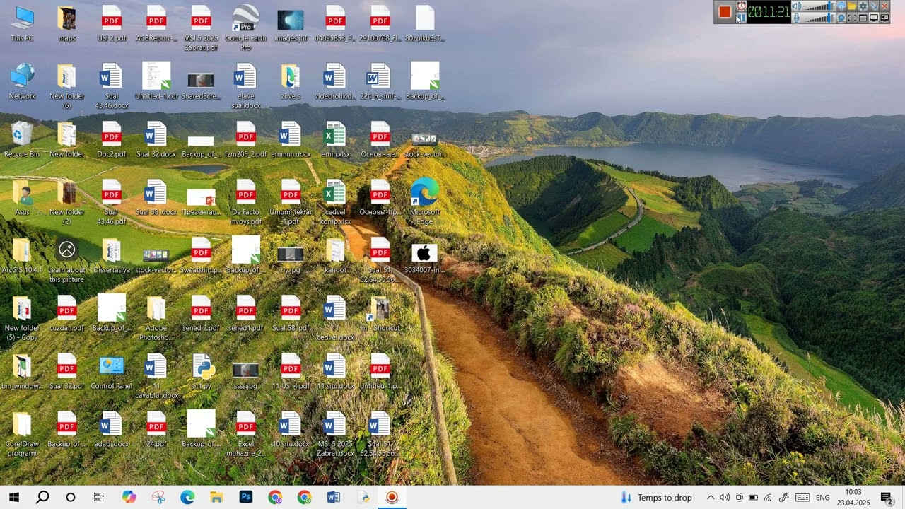This screenshot has width=905, height=509.
Task: Open the taskbar volume control
Action: (x=724, y=497)
